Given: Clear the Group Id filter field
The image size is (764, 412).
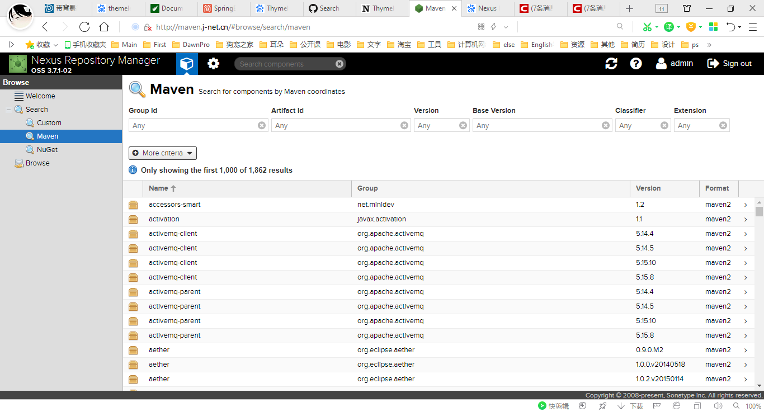Looking at the screenshot, I should 261,125.
